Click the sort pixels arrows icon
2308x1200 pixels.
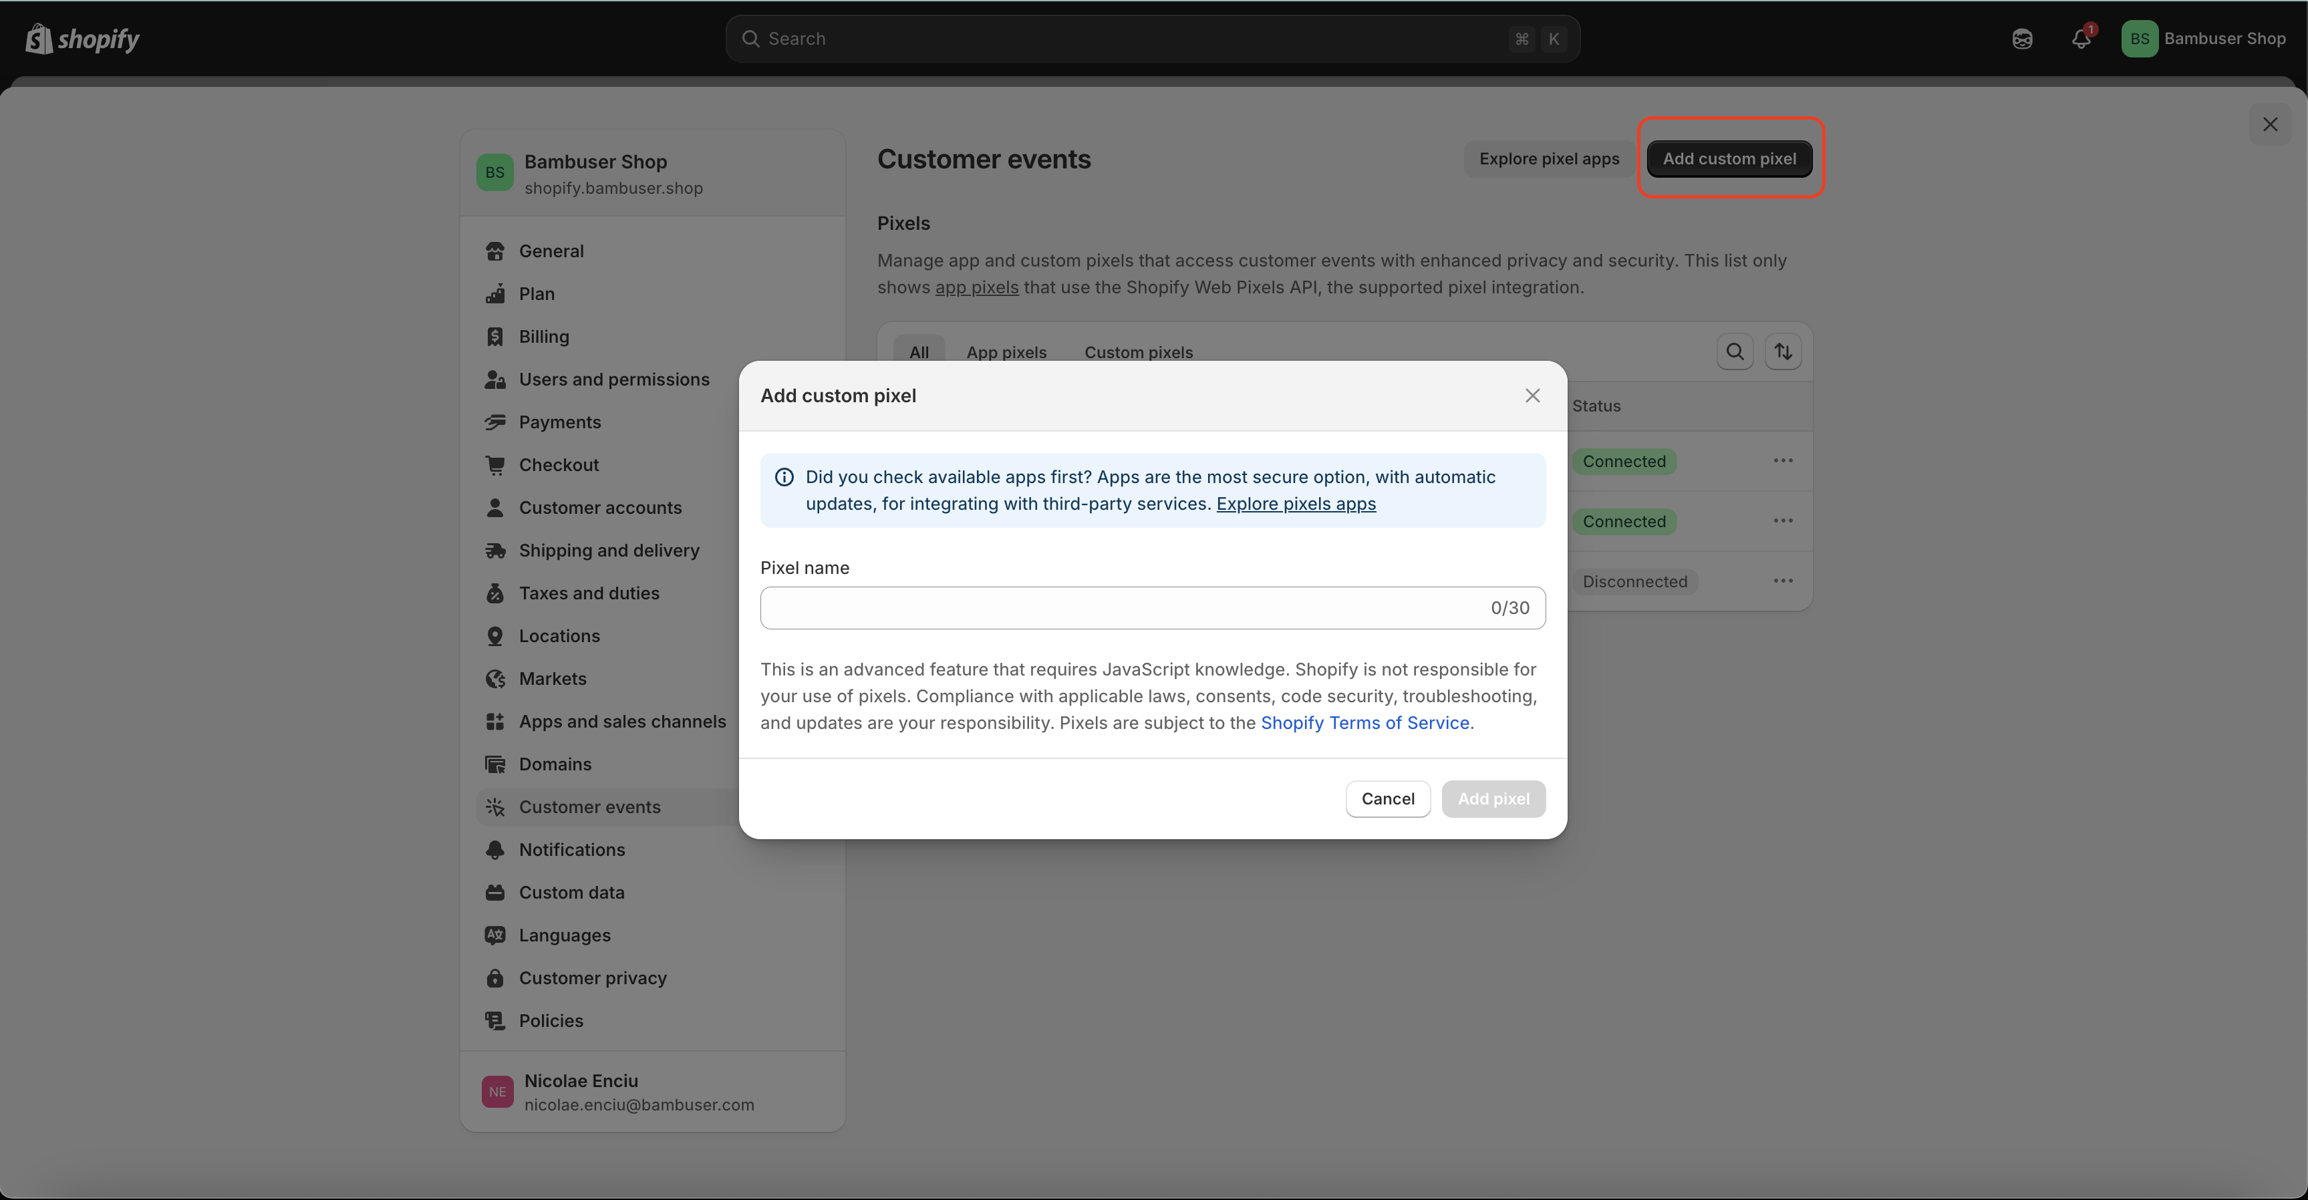(1783, 351)
